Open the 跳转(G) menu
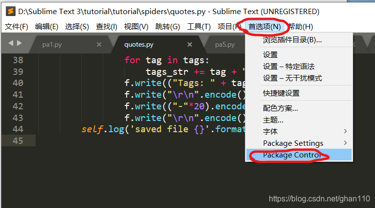 [x=168, y=26]
